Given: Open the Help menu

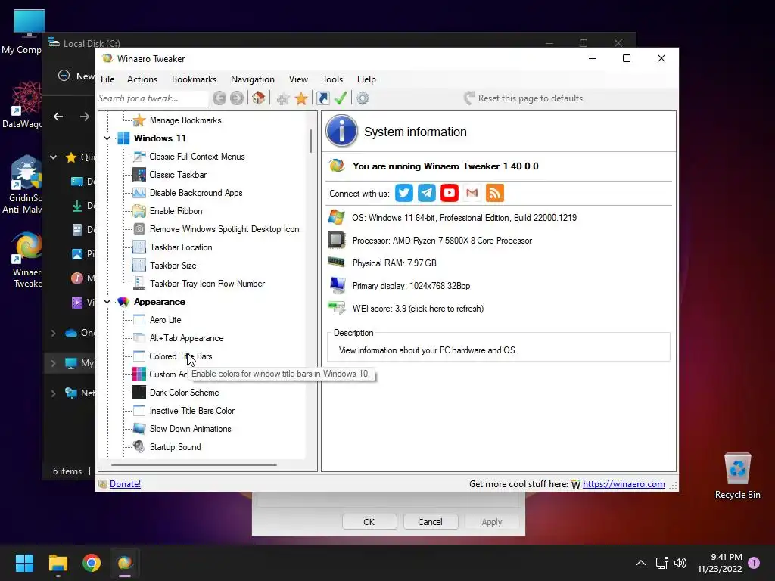Looking at the screenshot, I should [367, 79].
